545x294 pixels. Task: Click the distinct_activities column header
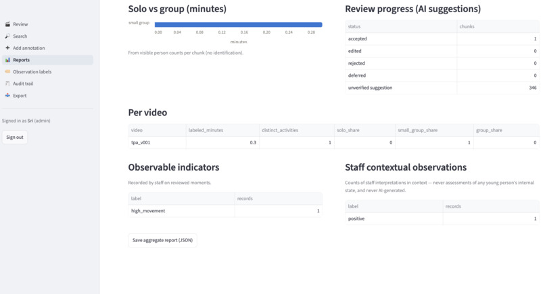coord(296,130)
